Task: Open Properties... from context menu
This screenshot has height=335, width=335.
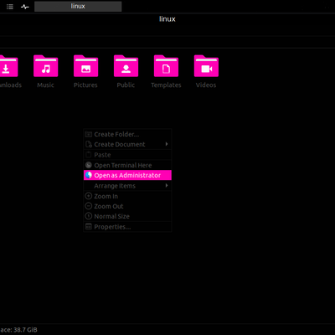Action: pos(127,227)
